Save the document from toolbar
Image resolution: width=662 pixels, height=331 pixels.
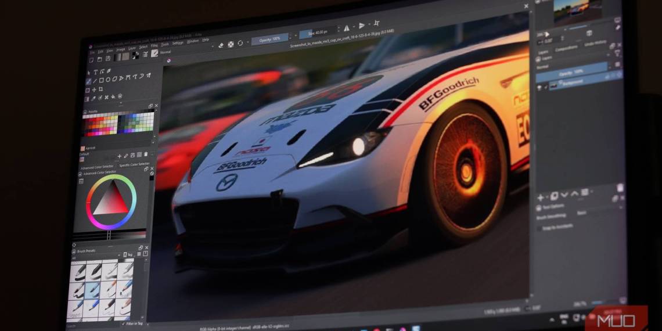coord(108,58)
